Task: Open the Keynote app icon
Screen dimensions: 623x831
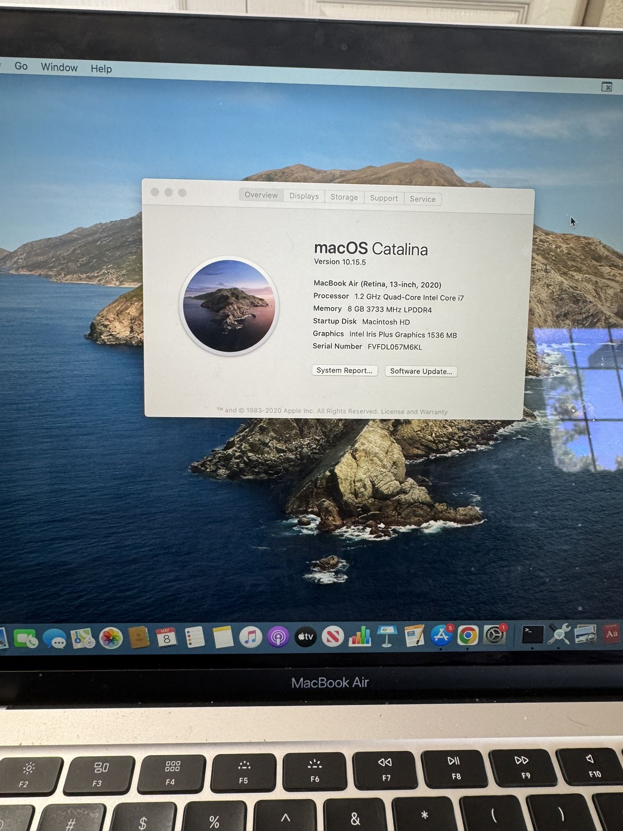Action: [387, 636]
